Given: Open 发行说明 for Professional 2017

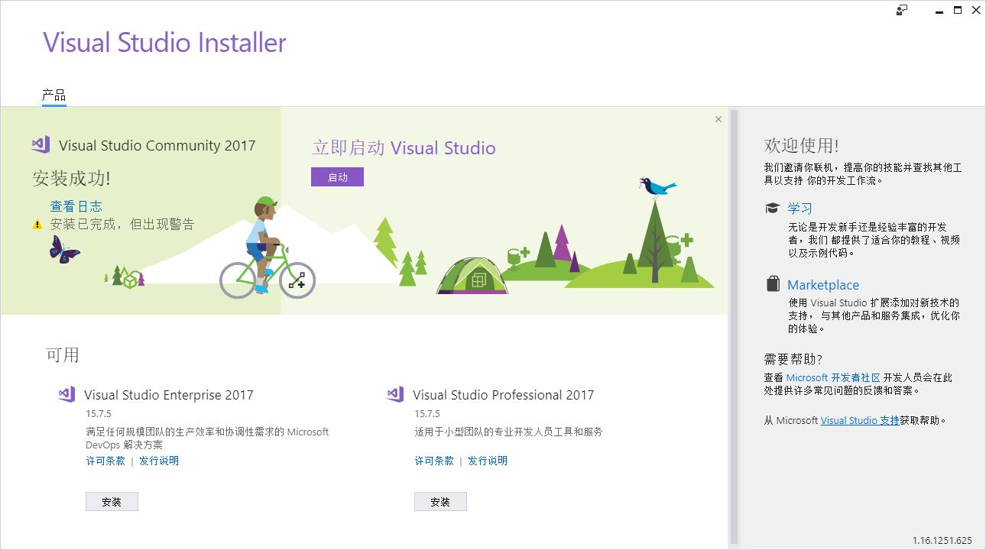Looking at the screenshot, I should pos(488,461).
